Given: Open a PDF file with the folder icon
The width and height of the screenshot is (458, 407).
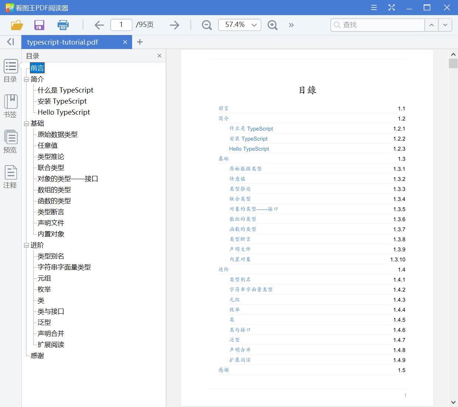Looking at the screenshot, I should coord(16,25).
